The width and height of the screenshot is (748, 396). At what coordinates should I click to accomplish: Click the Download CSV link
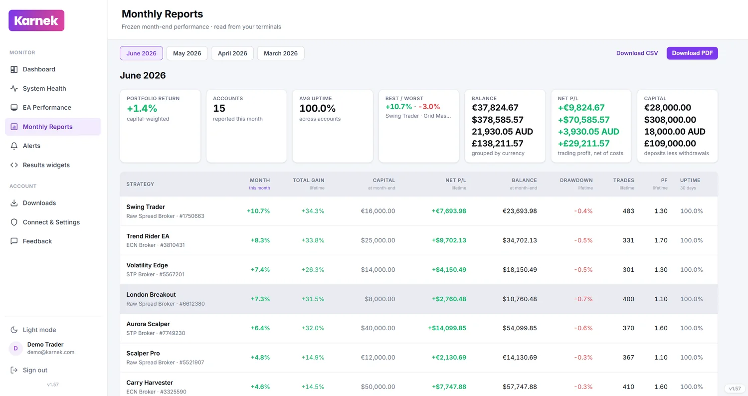(x=637, y=53)
